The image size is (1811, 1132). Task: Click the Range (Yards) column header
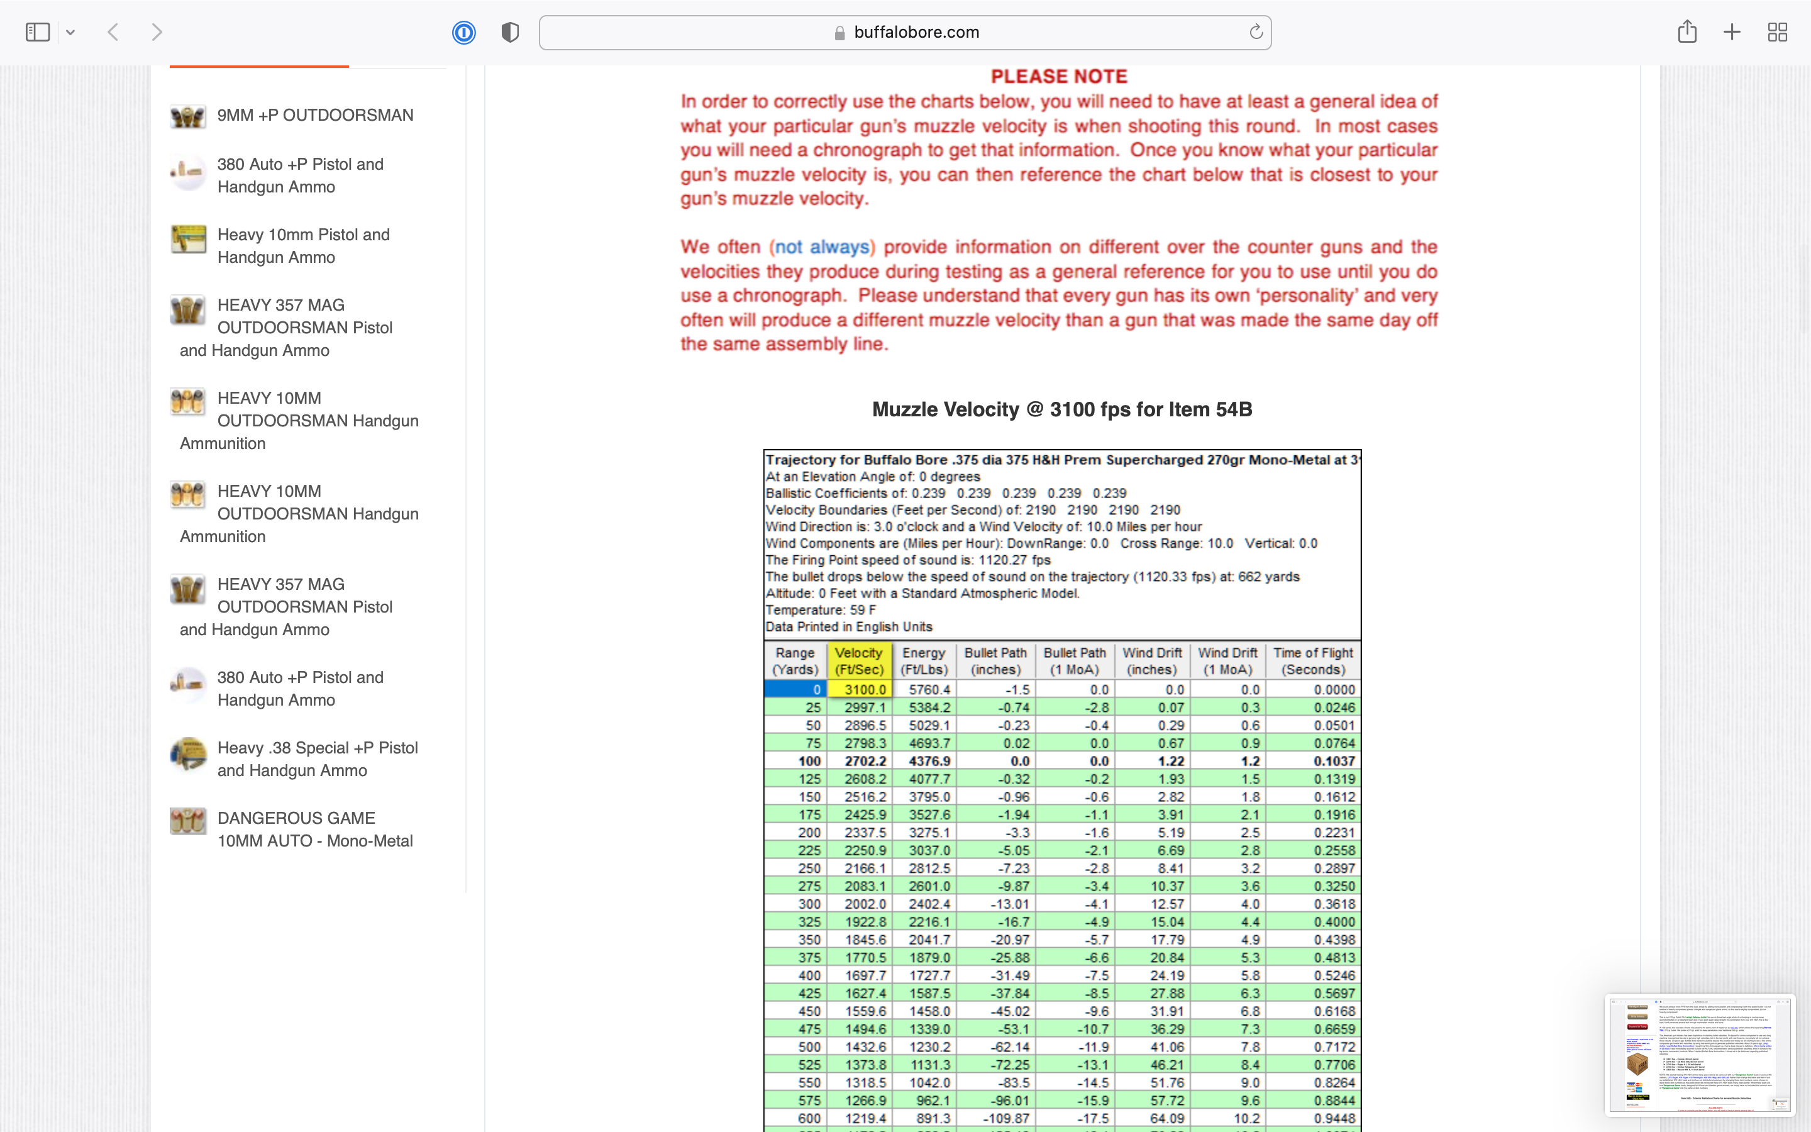[795, 661]
